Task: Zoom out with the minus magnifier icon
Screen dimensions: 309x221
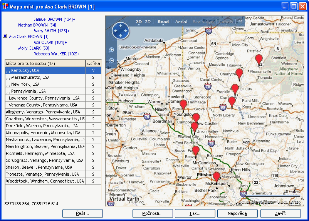Action: [x=111, y=60]
